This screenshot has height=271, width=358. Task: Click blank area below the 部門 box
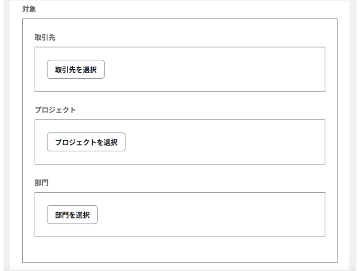180,249
